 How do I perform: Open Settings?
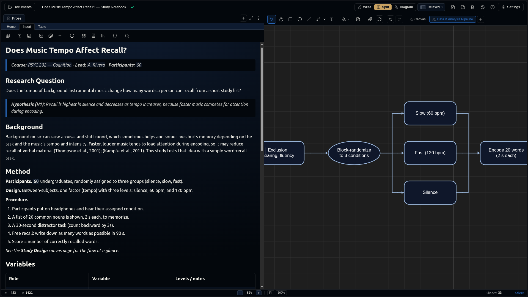click(511, 7)
